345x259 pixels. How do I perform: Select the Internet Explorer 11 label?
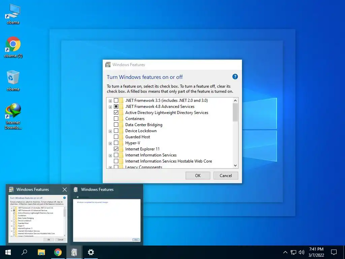pos(143,149)
